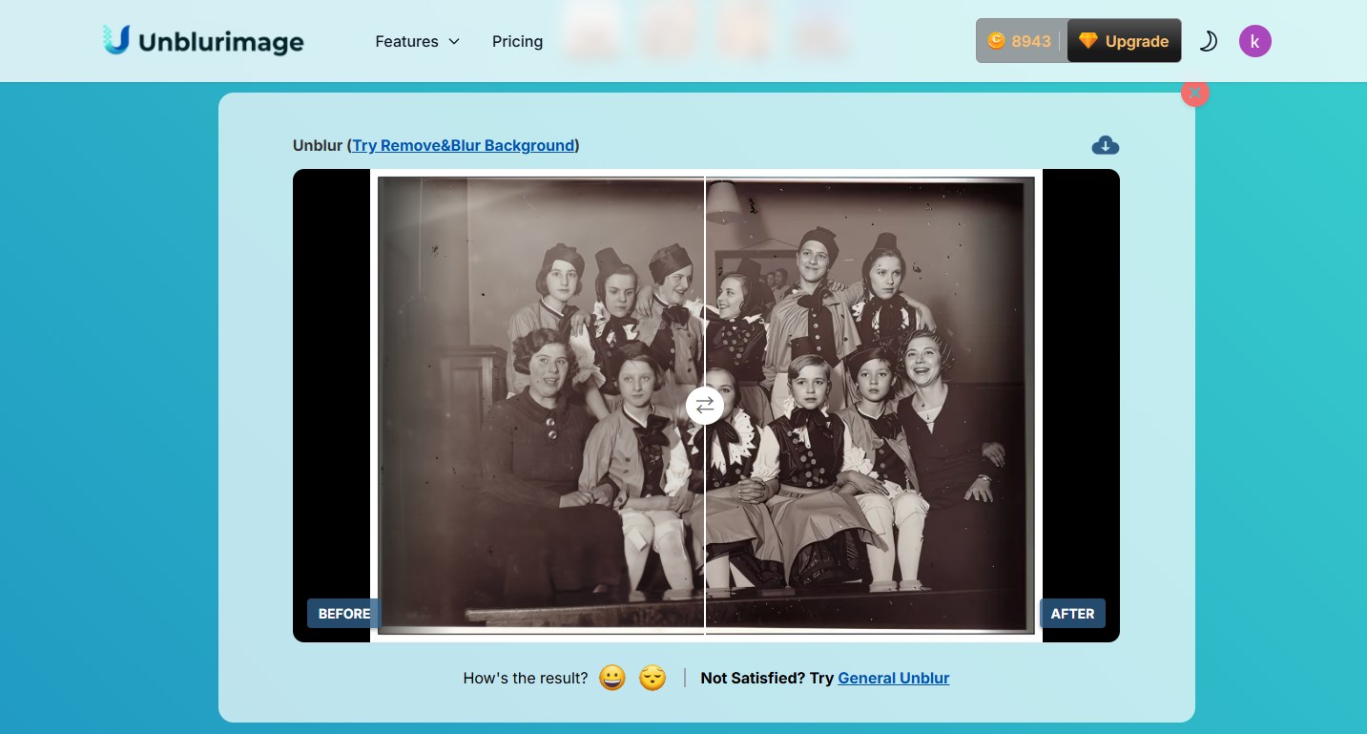Click the Unblurimage logo
The height and width of the screenshot is (734, 1367).
click(x=203, y=41)
